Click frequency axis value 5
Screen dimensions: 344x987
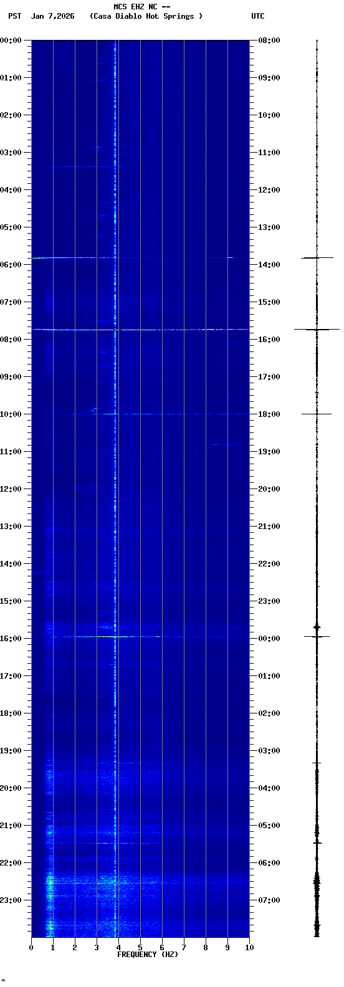[140, 948]
